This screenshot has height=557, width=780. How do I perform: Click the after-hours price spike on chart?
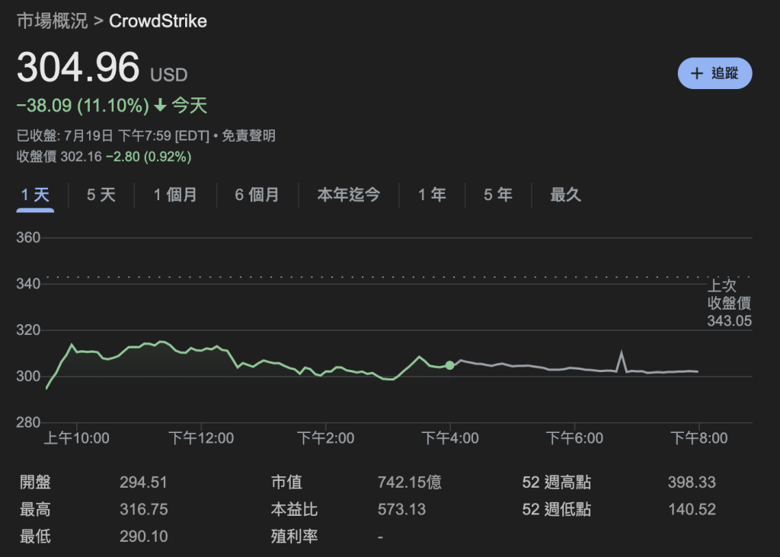[622, 353]
